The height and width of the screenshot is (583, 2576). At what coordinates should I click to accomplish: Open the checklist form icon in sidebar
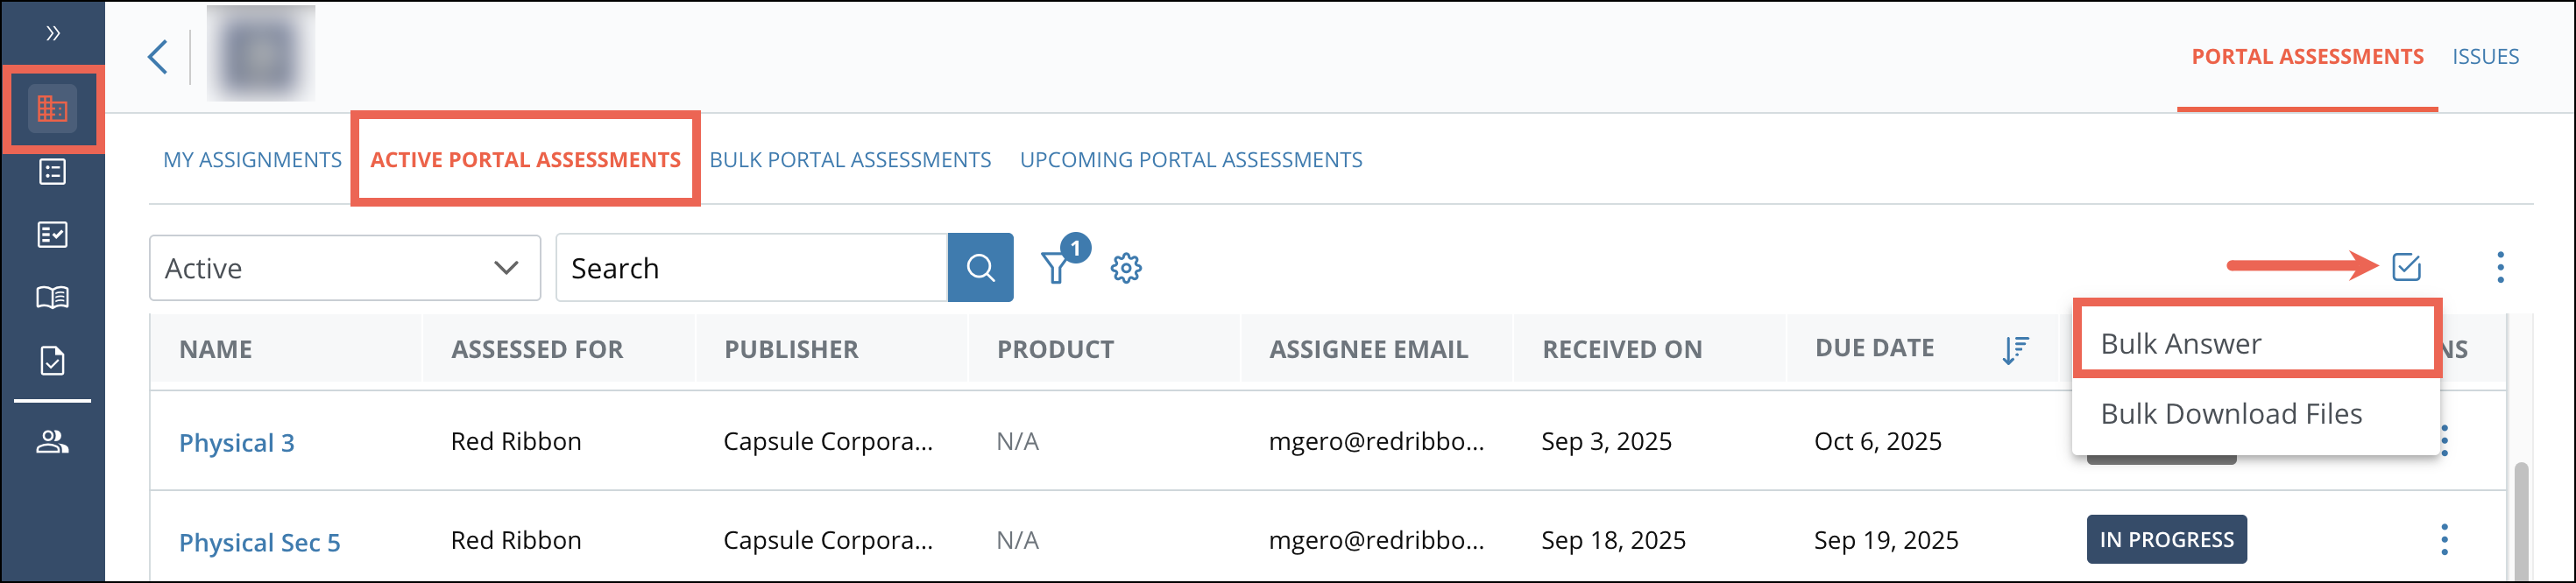click(x=52, y=235)
